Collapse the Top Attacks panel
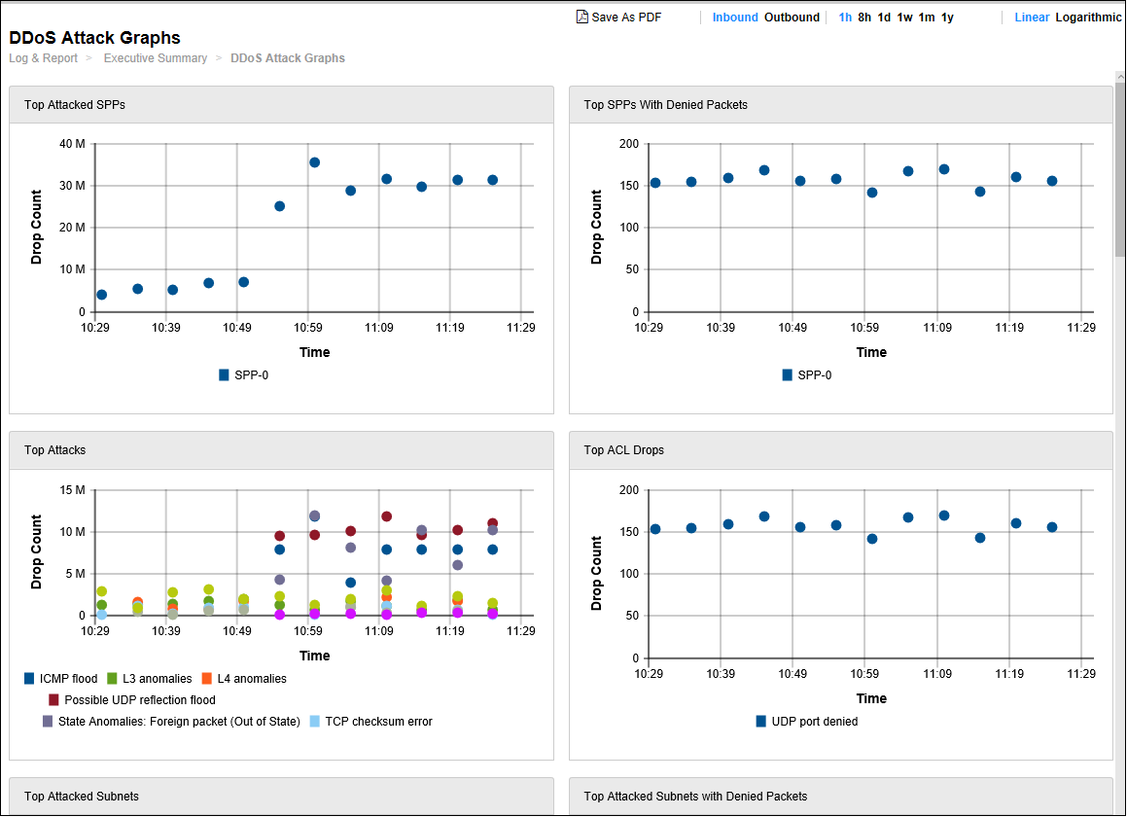1127x817 pixels. [x=281, y=449]
